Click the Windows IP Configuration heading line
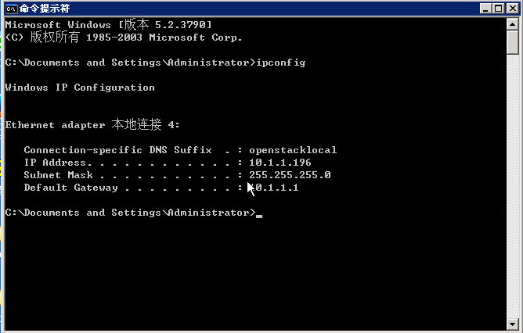 click(x=80, y=88)
